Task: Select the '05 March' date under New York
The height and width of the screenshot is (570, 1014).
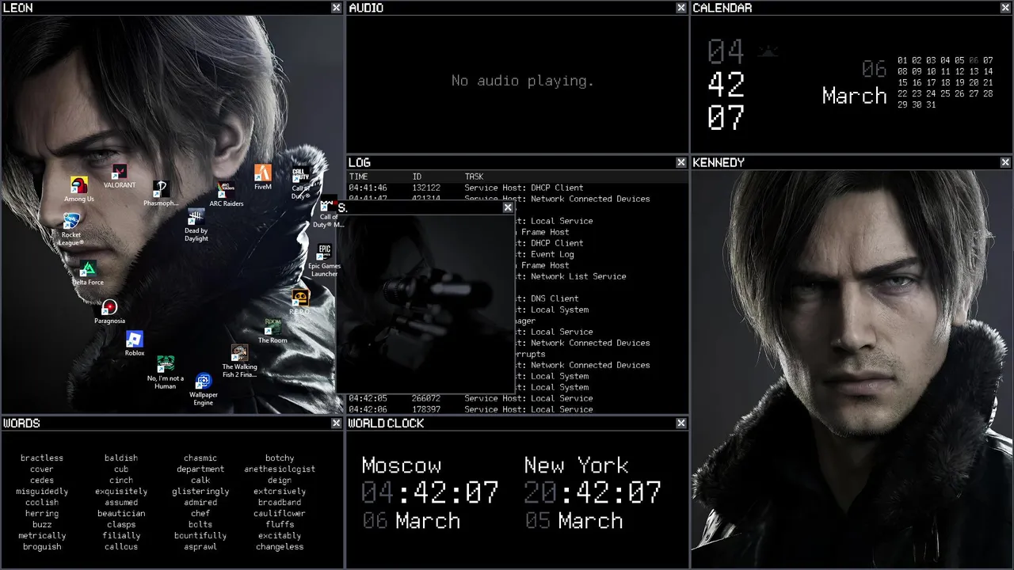Action: [x=574, y=521]
